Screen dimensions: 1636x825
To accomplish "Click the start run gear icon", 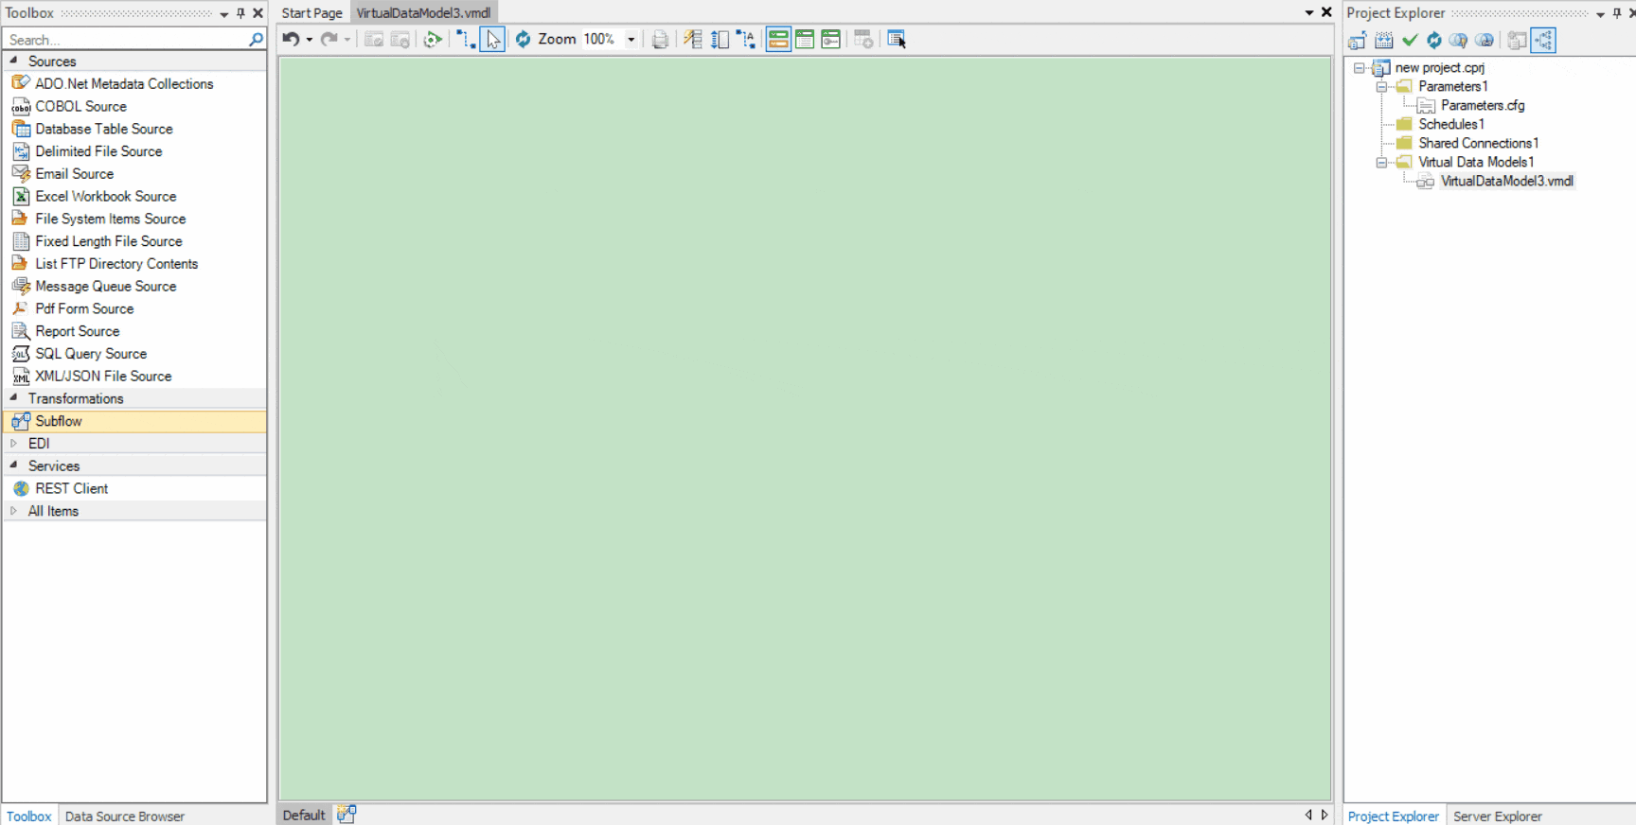I will (x=433, y=39).
